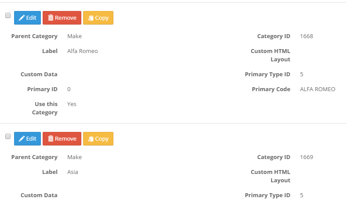Click Primary Code value ALFA ROMEO
Viewport: 346px width, 202px height.
(x=317, y=89)
